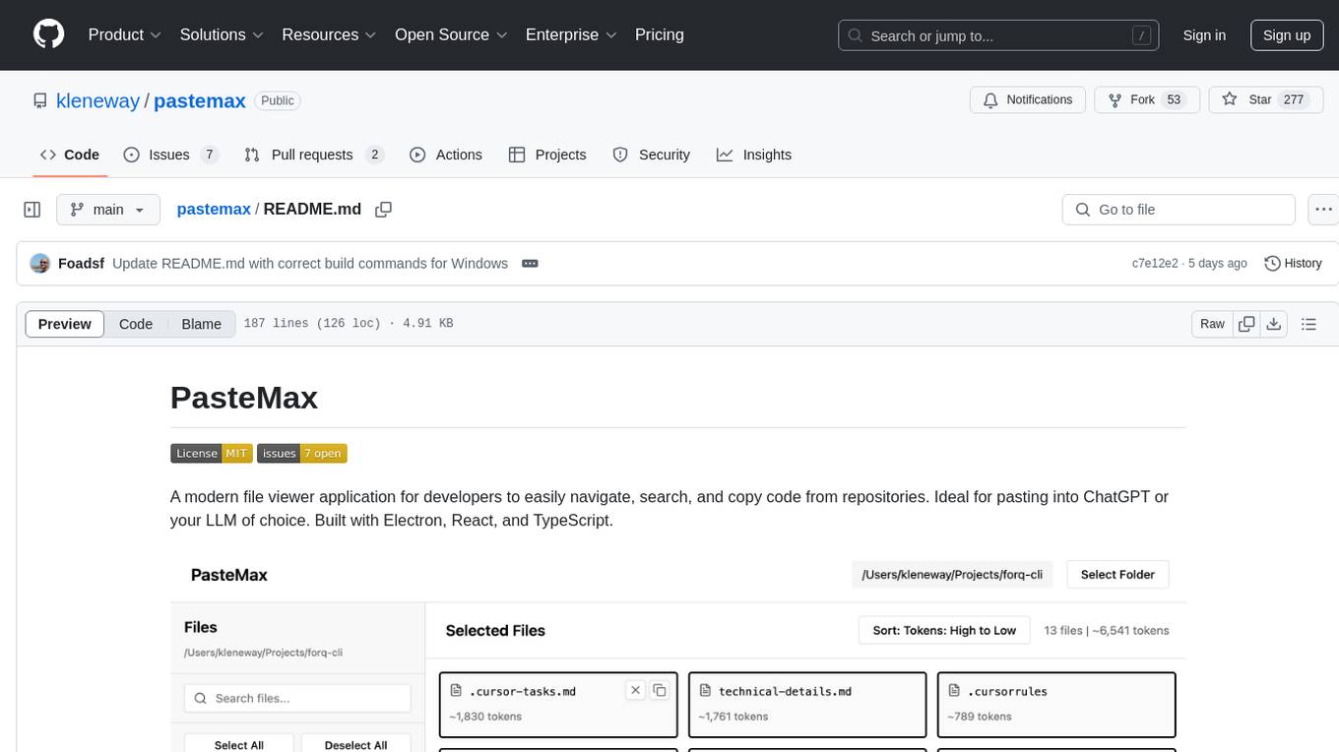Switch to the Code view

click(136, 324)
